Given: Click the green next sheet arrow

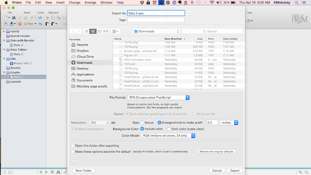Looking at the screenshot, I should 46,172.
